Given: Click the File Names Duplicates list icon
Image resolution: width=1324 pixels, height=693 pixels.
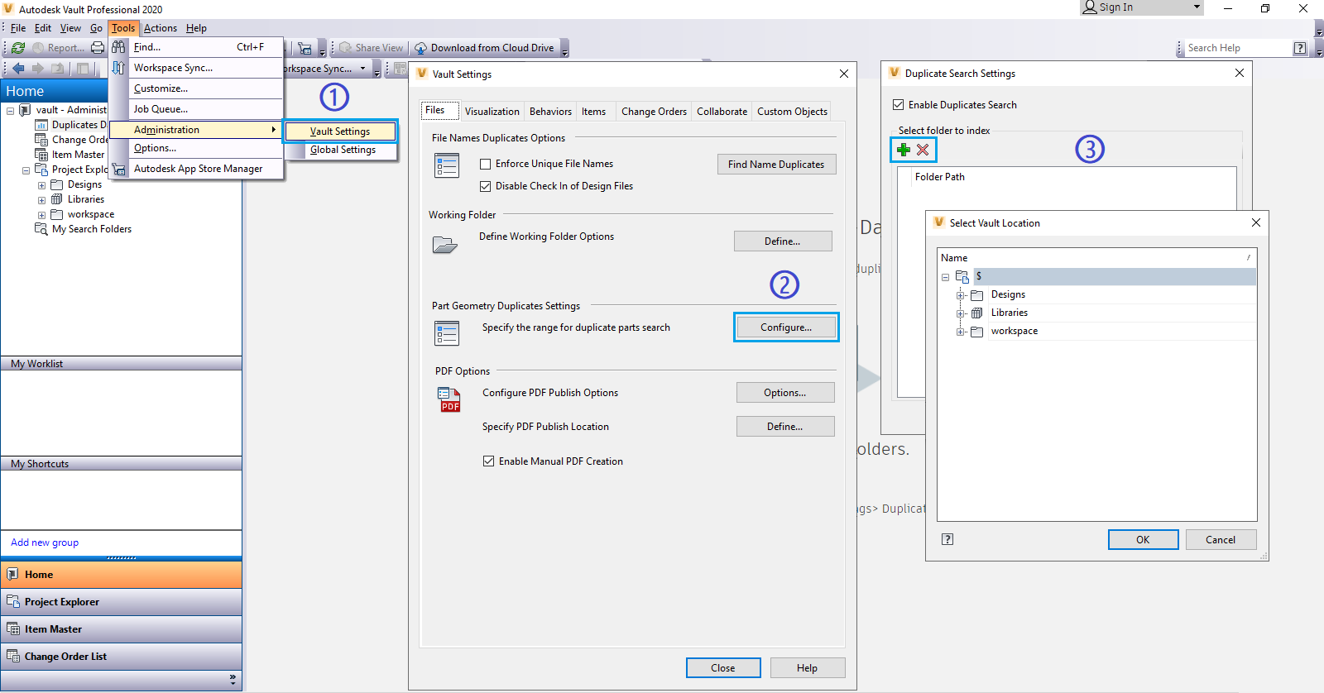Looking at the screenshot, I should point(447,166).
